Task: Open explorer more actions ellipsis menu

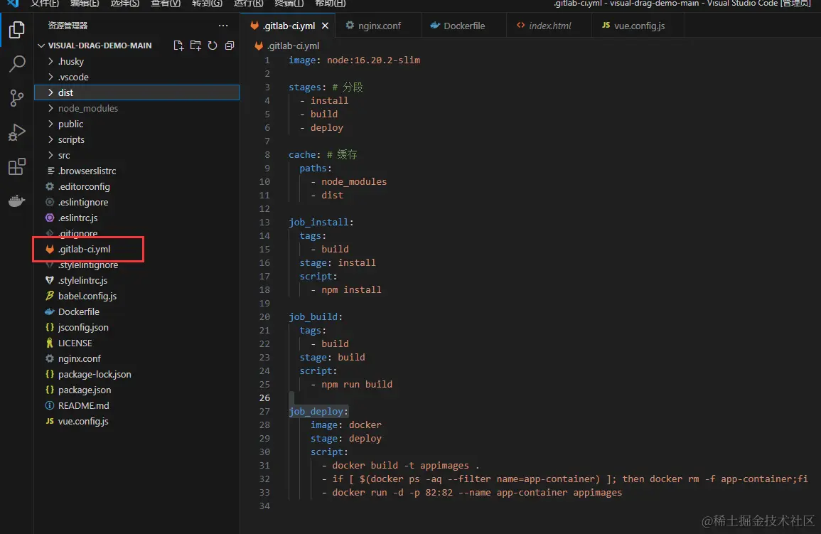Action: (x=223, y=26)
